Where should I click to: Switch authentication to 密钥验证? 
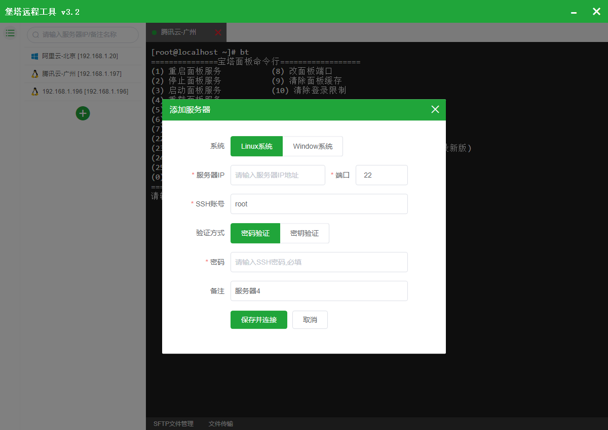pyautogui.click(x=305, y=233)
